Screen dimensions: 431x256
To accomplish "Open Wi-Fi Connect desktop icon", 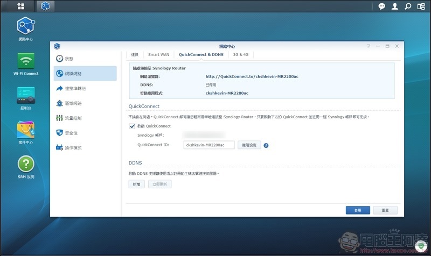I will point(26,64).
